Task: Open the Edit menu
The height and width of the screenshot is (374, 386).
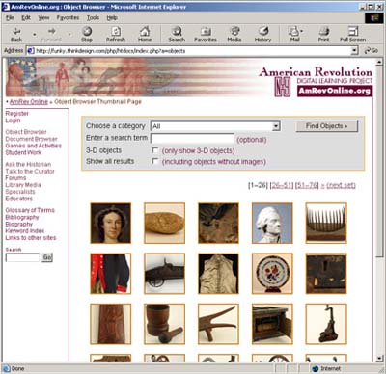Action: (x=26, y=18)
